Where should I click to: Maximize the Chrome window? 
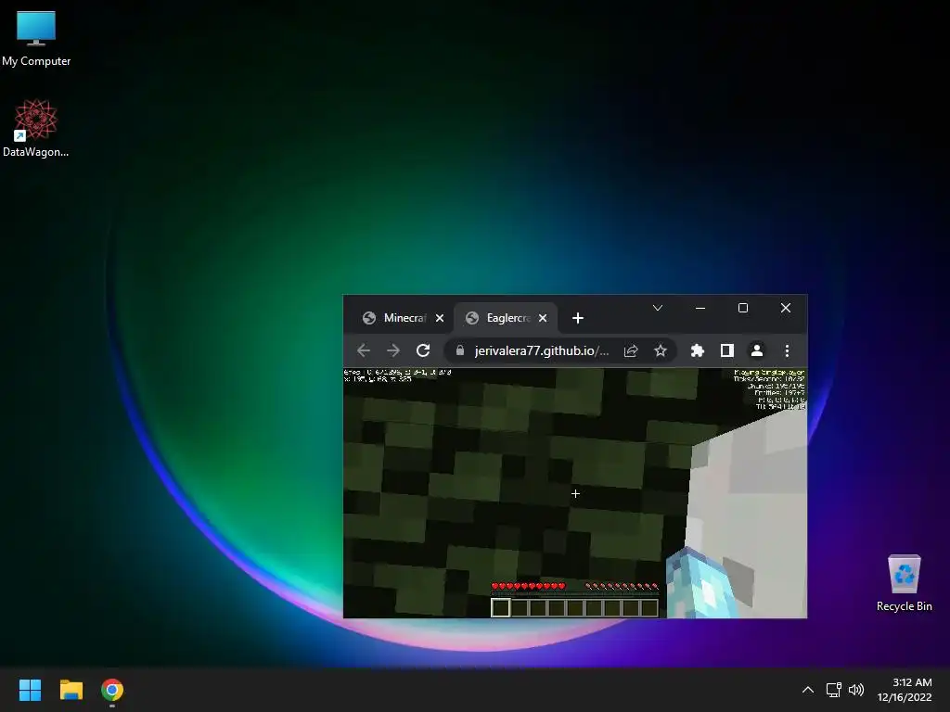pyautogui.click(x=743, y=308)
